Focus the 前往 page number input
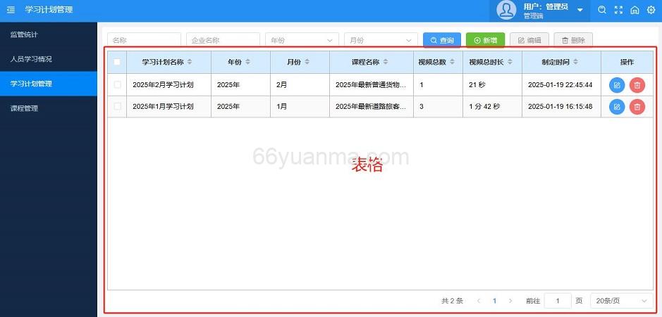 pyautogui.click(x=558, y=301)
